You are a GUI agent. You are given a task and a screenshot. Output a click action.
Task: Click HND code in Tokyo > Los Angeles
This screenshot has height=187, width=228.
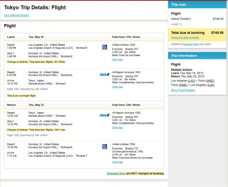point(183,85)
